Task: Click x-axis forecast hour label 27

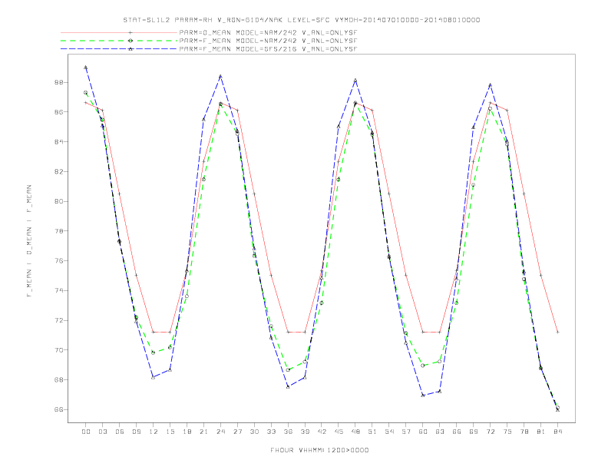Action: 237,432
